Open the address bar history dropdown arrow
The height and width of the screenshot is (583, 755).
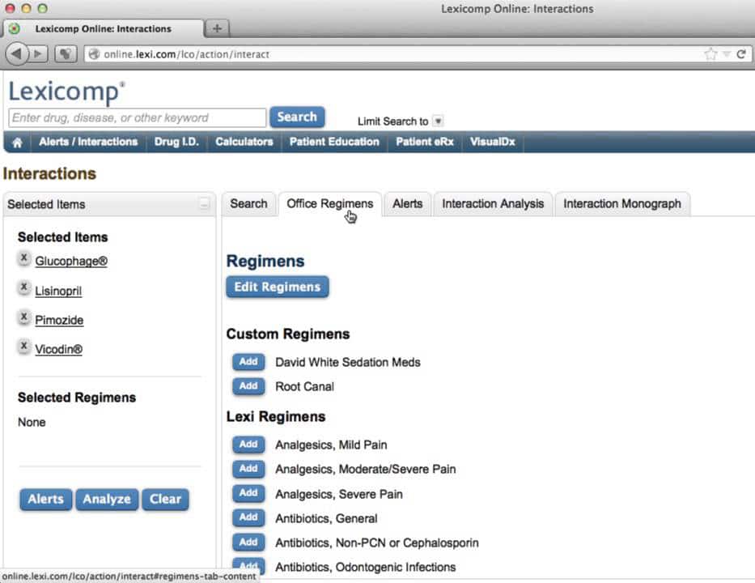[x=727, y=54]
